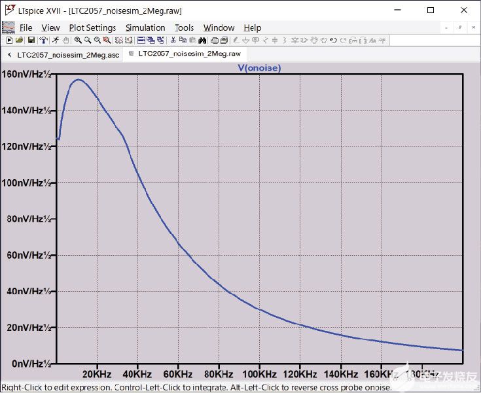Click the 160nV/Hz½ vertical axis label
The width and height of the screenshot is (481, 393).
pos(27,74)
